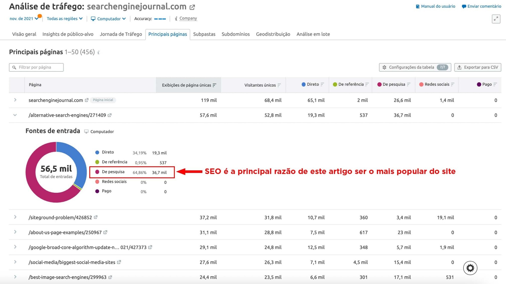This screenshot has width=506, height=284.
Task: Switch to the Visão geral tab
Action: click(x=24, y=34)
